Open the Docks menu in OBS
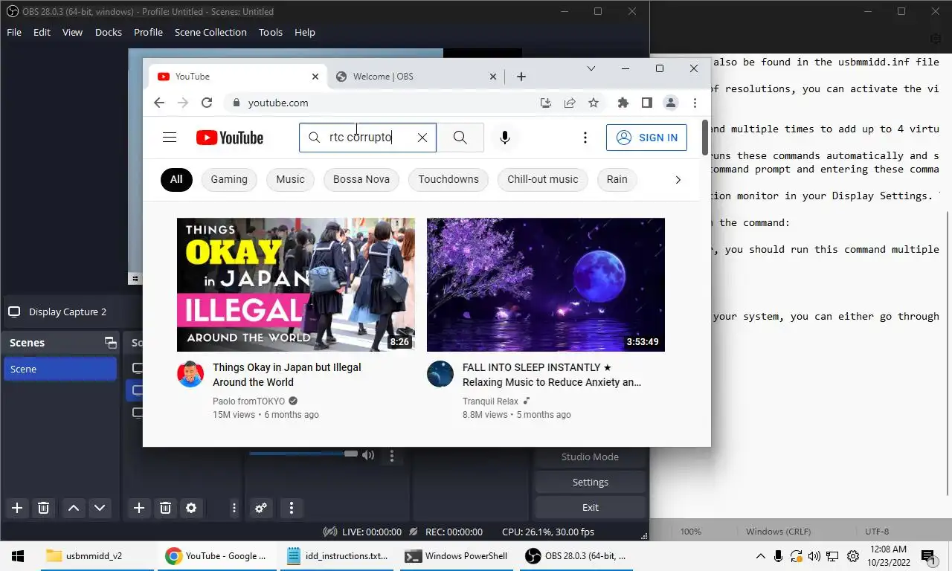The width and height of the screenshot is (952, 571). (x=108, y=32)
